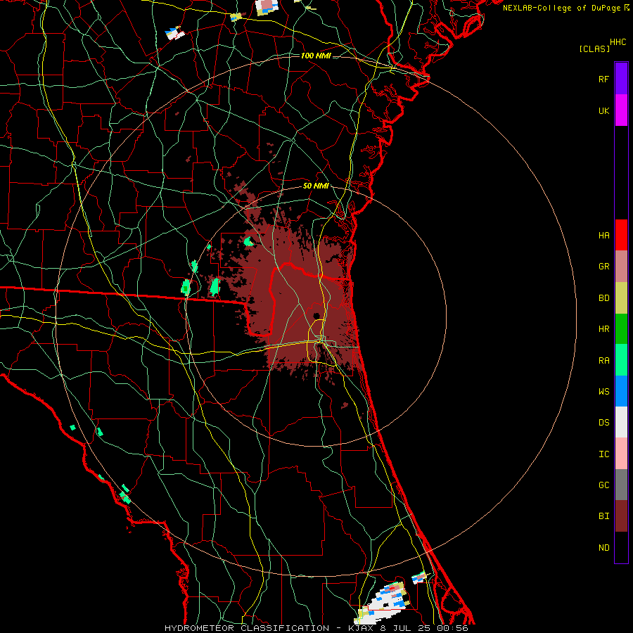633x633 pixels.
Task: Click the UK magenta legend swatch
Action: [621, 110]
